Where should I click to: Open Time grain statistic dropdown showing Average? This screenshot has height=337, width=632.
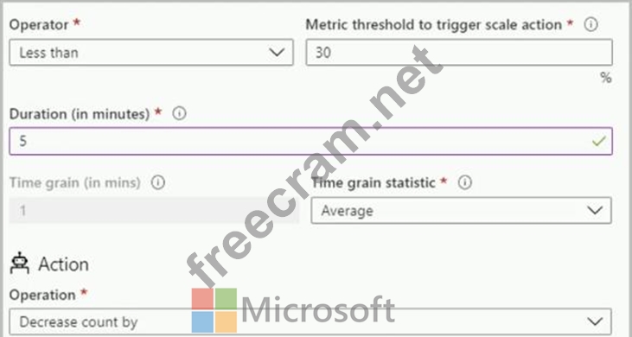point(461,210)
